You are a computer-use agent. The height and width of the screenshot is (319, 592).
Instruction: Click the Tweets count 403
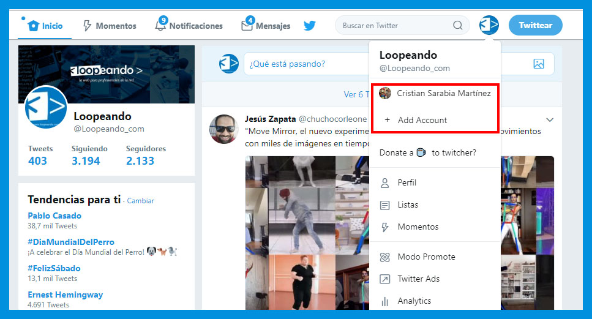(x=37, y=161)
